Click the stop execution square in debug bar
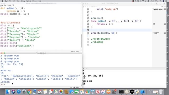The image size is (169, 95). [86, 69]
